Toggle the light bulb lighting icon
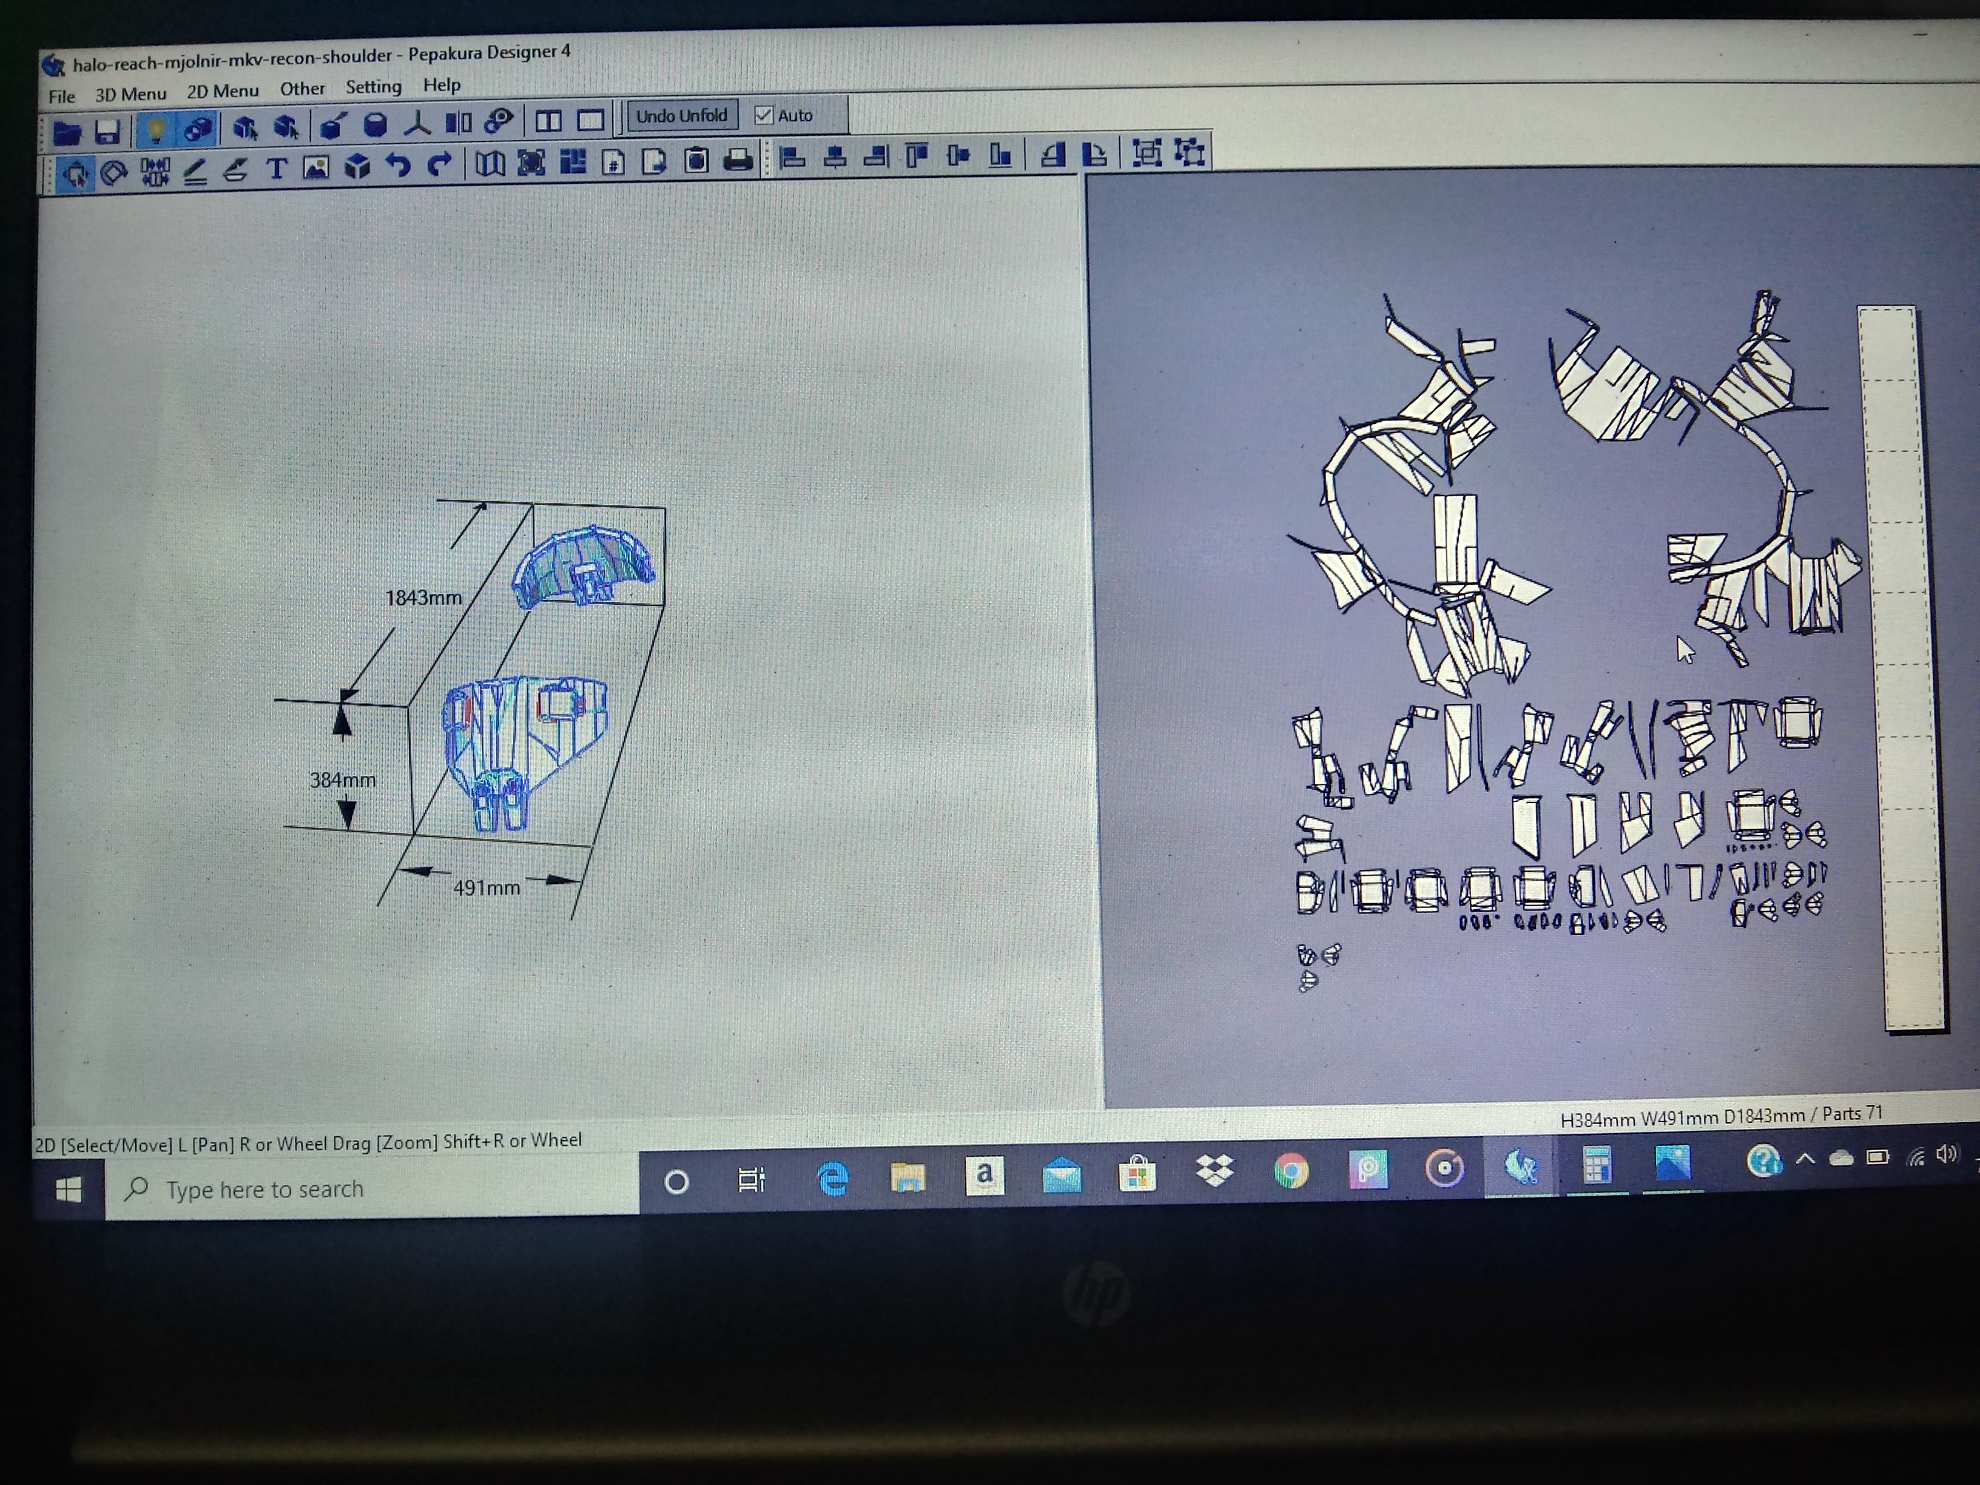 pyautogui.click(x=156, y=130)
